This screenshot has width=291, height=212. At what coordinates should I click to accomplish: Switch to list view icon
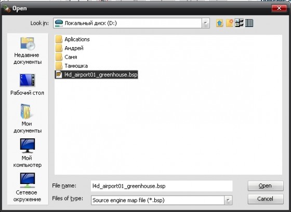click(239, 23)
